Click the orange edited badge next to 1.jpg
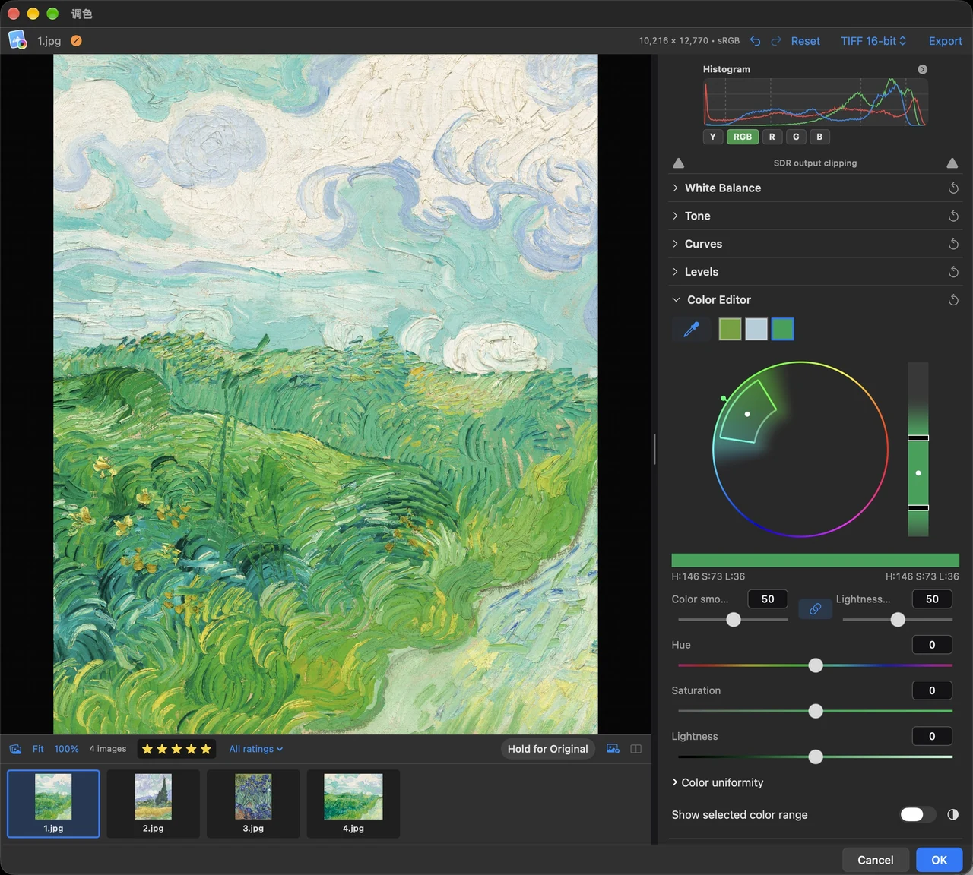The height and width of the screenshot is (875, 973). [x=76, y=41]
